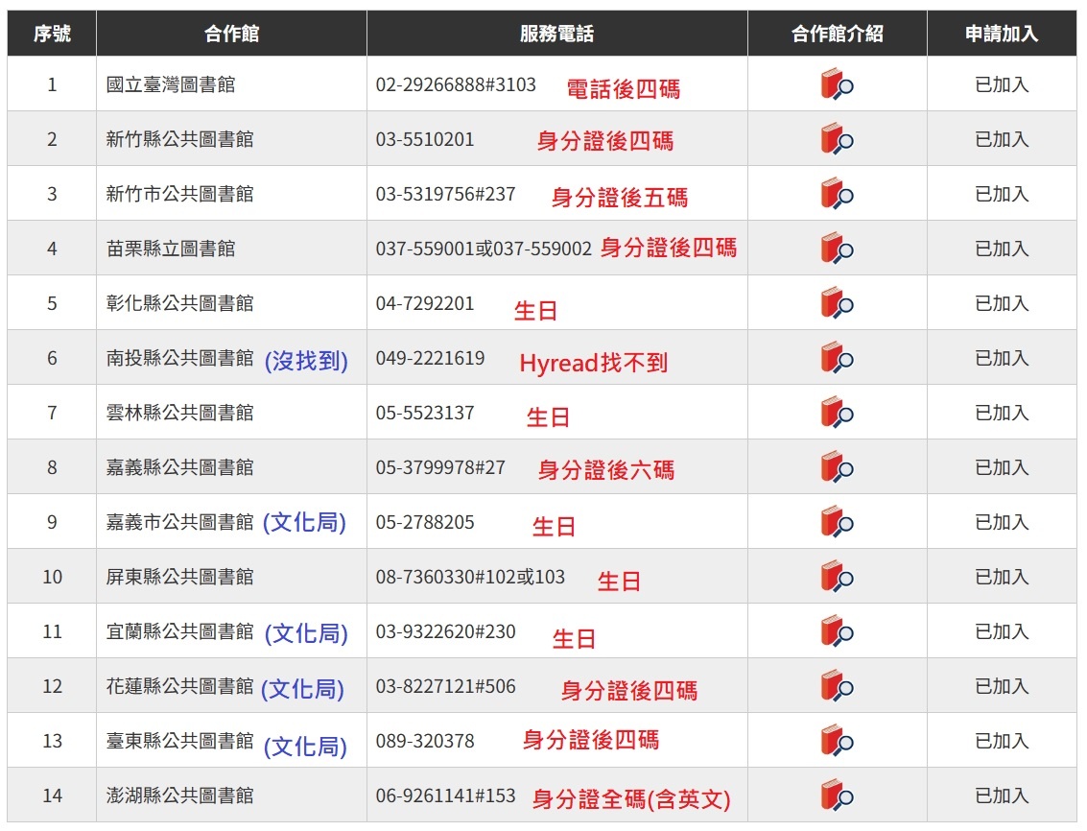1087x831 pixels.
Task: Select the library name 澎湖縣公共圖書館
Action: [x=179, y=796]
